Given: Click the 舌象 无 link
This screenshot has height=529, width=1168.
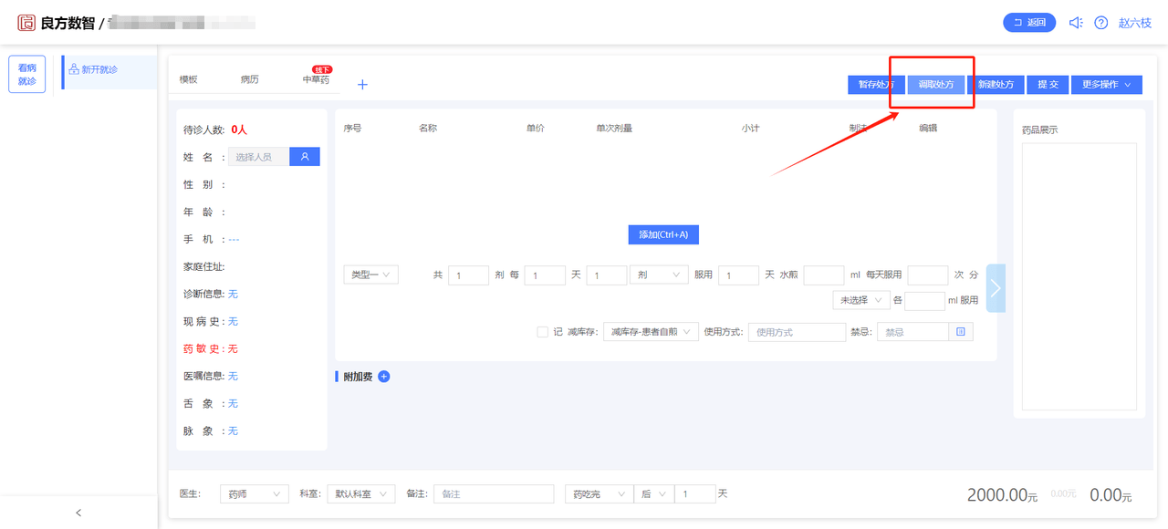Looking at the screenshot, I should pyautogui.click(x=233, y=404).
